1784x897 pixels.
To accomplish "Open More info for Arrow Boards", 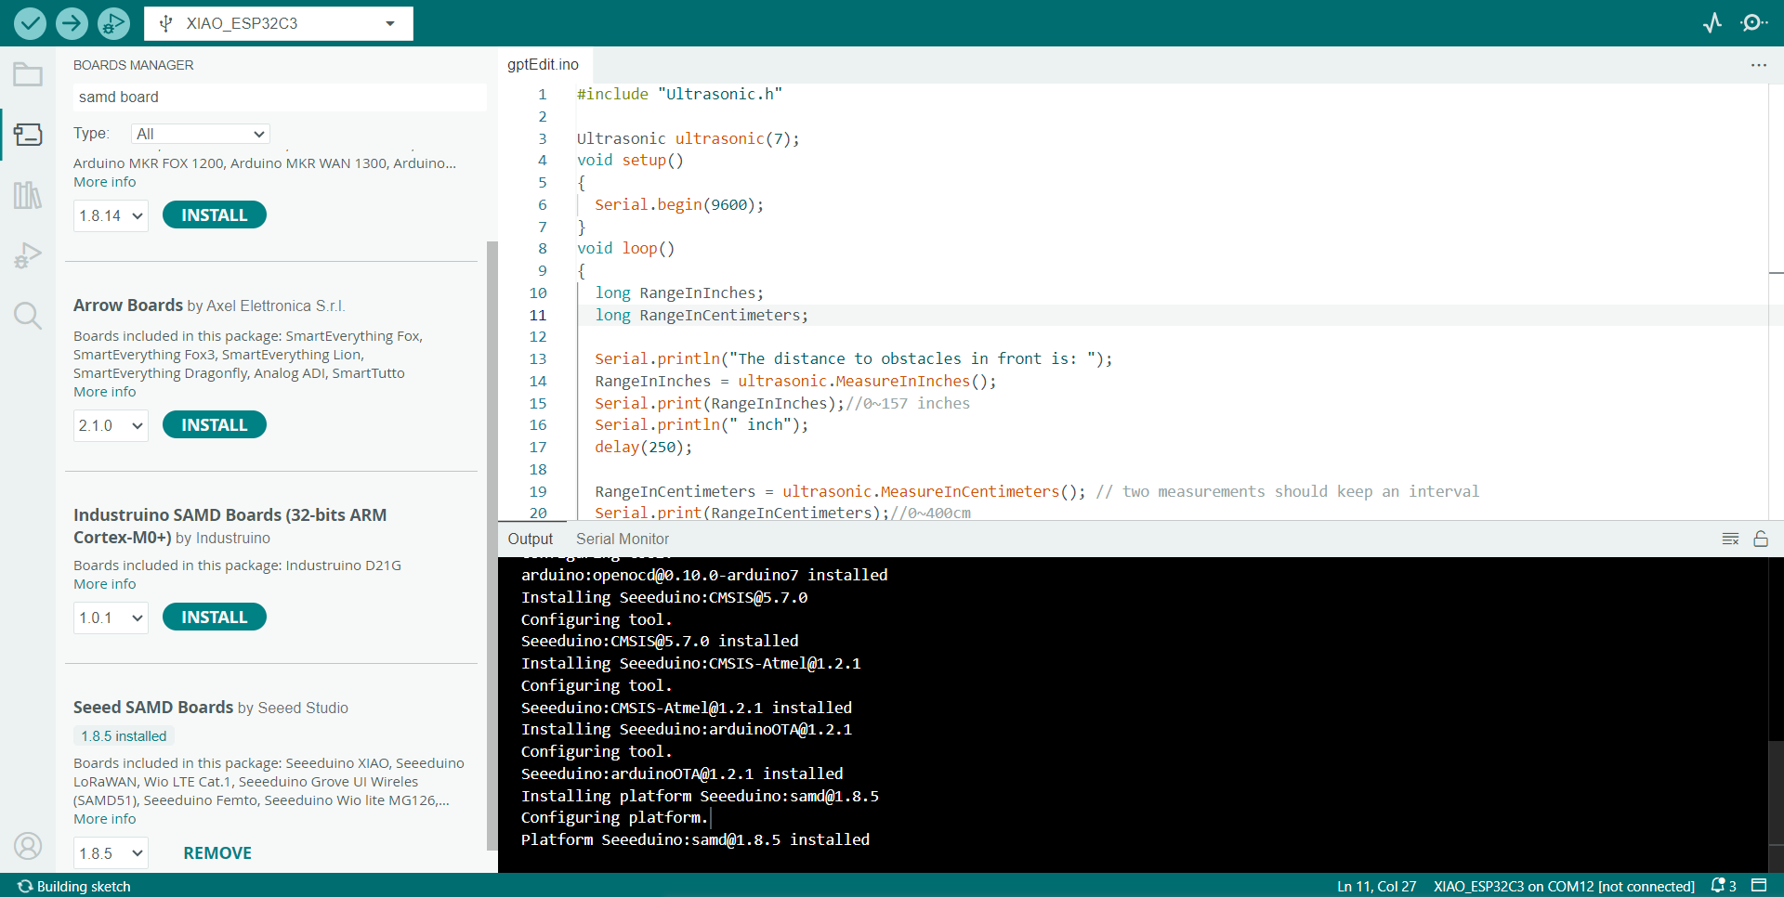I will (x=105, y=392).
